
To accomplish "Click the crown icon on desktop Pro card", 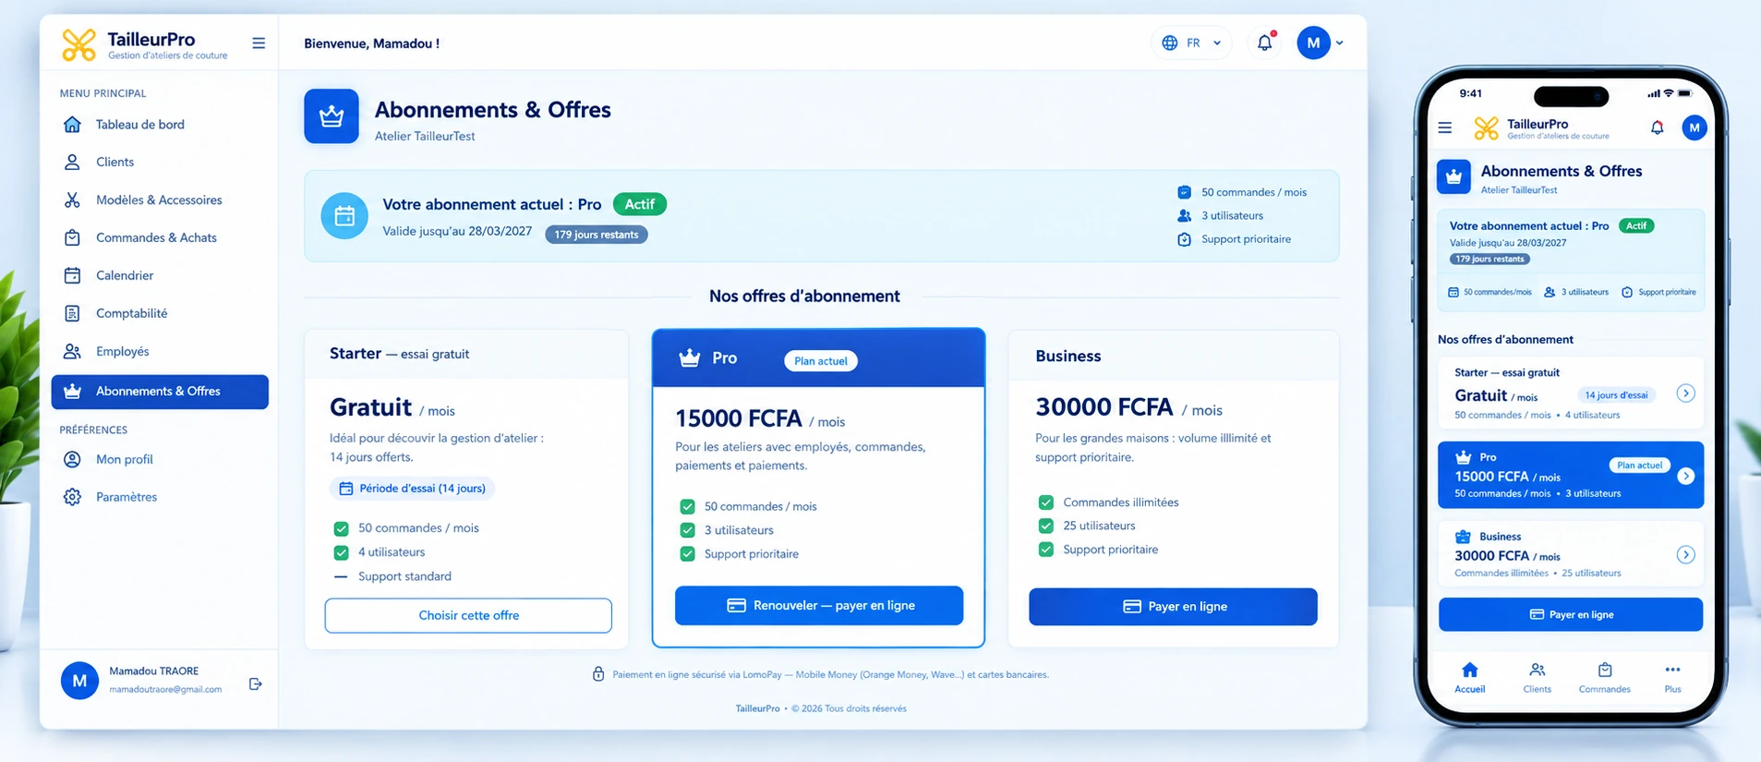I will (690, 357).
